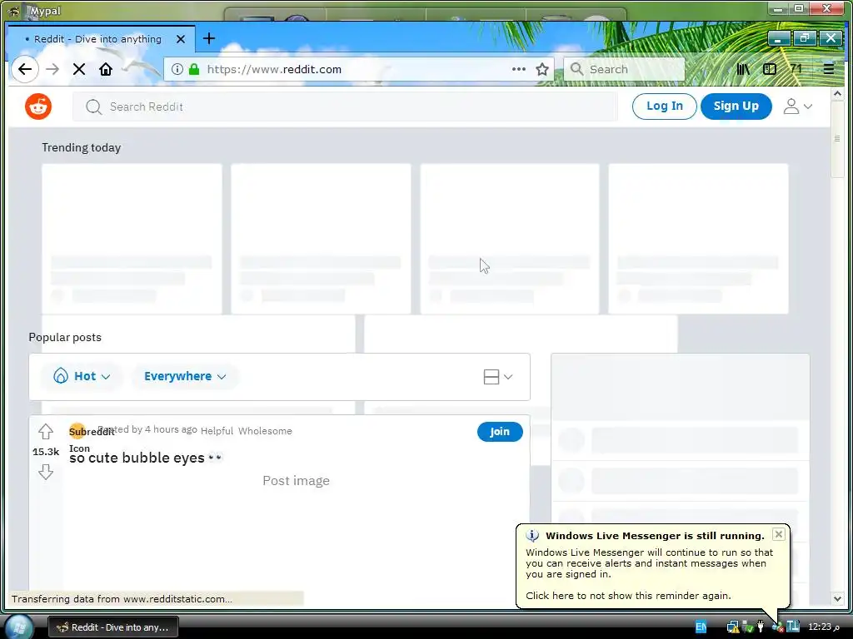Click the Sign Up button
Image resolution: width=853 pixels, height=639 pixels.
click(x=736, y=106)
